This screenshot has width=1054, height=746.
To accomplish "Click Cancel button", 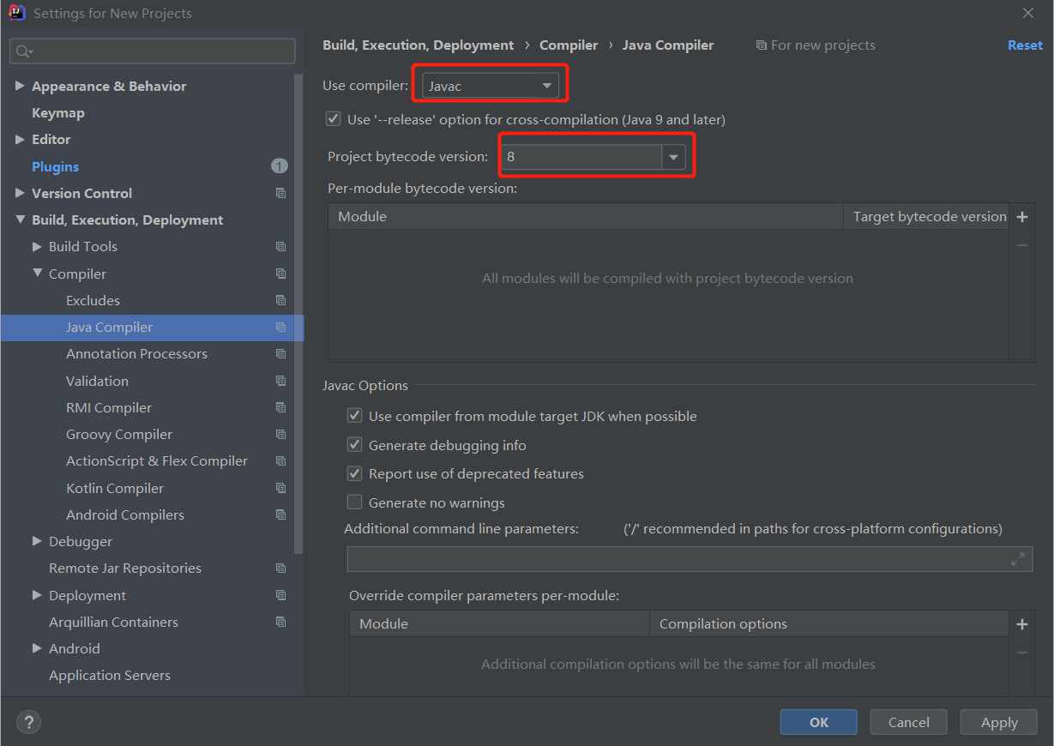I will [x=908, y=722].
